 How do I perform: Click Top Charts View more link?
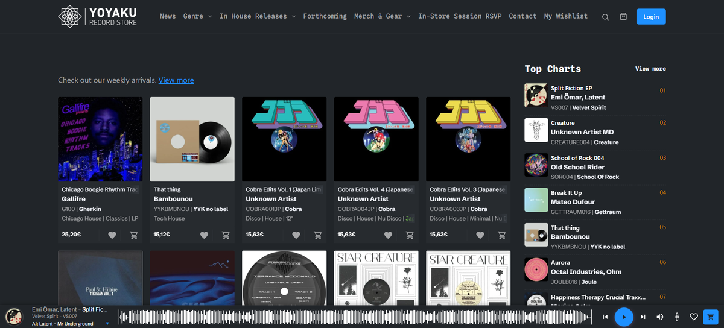[x=650, y=69]
